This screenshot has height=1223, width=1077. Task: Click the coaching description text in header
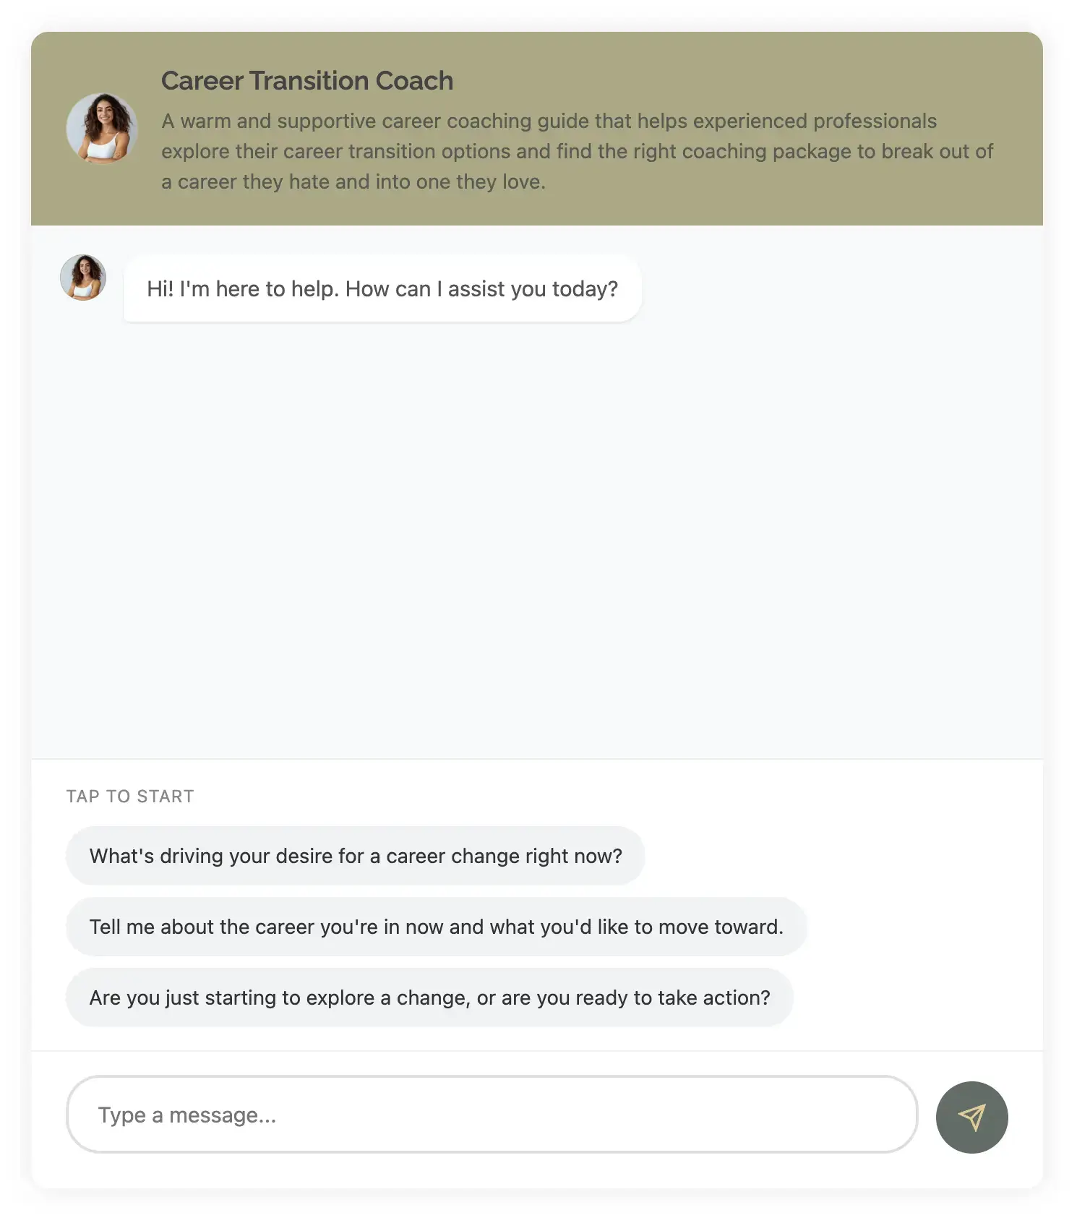tap(577, 151)
